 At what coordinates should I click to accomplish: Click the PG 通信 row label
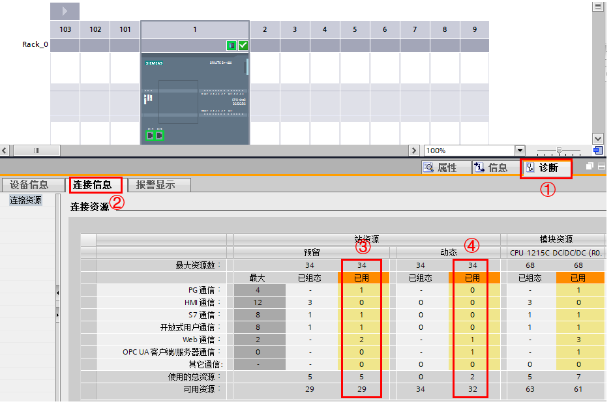(x=204, y=290)
